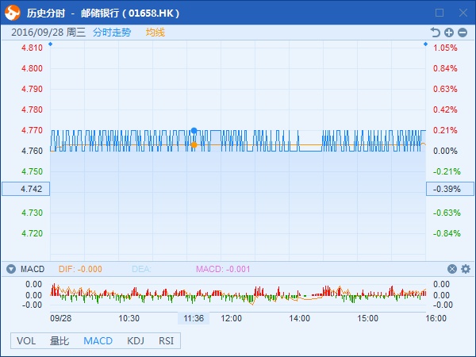Image resolution: width=476 pixels, height=357 pixels.
Task: Toggle the DEA line visibility
Action: tap(140, 269)
